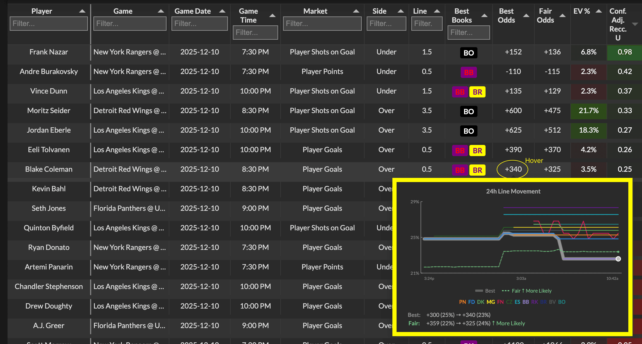Select the DK sportsbook in the chart legend
Screen dimensions: 642x344
coord(481,302)
